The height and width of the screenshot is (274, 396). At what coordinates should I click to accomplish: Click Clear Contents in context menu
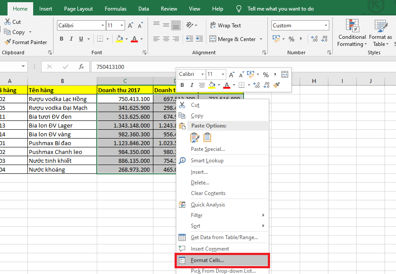tap(208, 193)
